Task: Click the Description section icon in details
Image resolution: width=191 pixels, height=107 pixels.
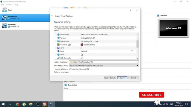Action: tap(66, 85)
